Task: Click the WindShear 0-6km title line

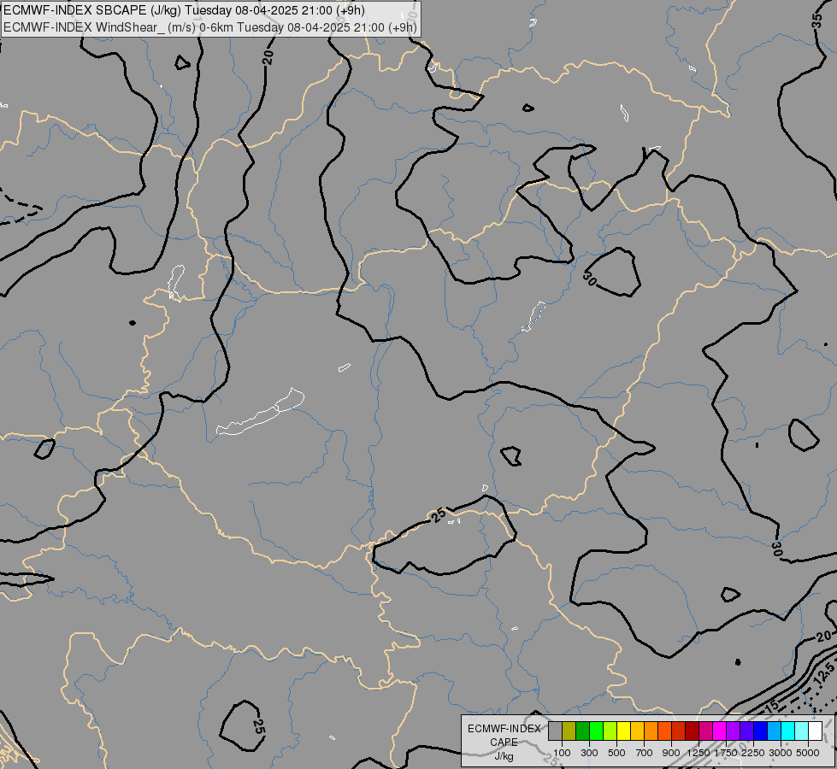Action: point(209,27)
